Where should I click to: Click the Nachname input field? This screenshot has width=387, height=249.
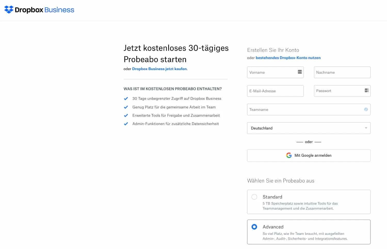point(342,72)
